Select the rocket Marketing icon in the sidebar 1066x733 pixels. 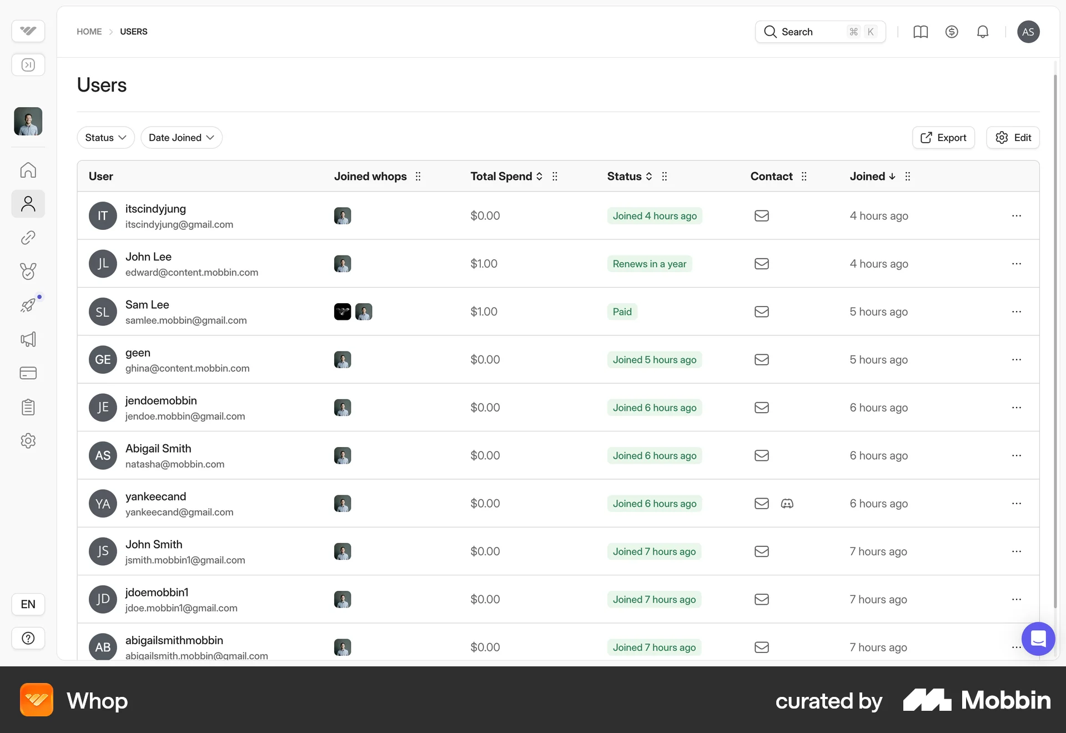(28, 305)
